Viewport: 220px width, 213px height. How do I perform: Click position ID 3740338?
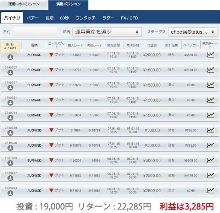click(11, 128)
